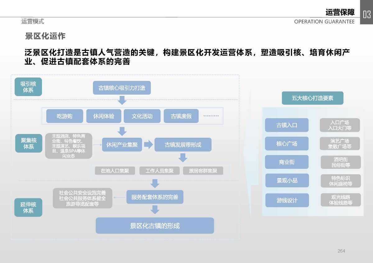Click the dotted ellipsis after 古镇度假
This screenshot has height=263, width=373.
(211, 116)
